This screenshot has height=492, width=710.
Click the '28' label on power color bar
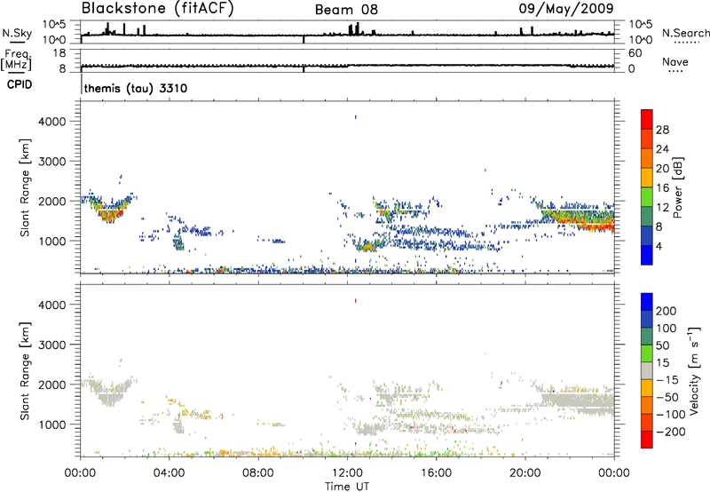tap(662, 130)
